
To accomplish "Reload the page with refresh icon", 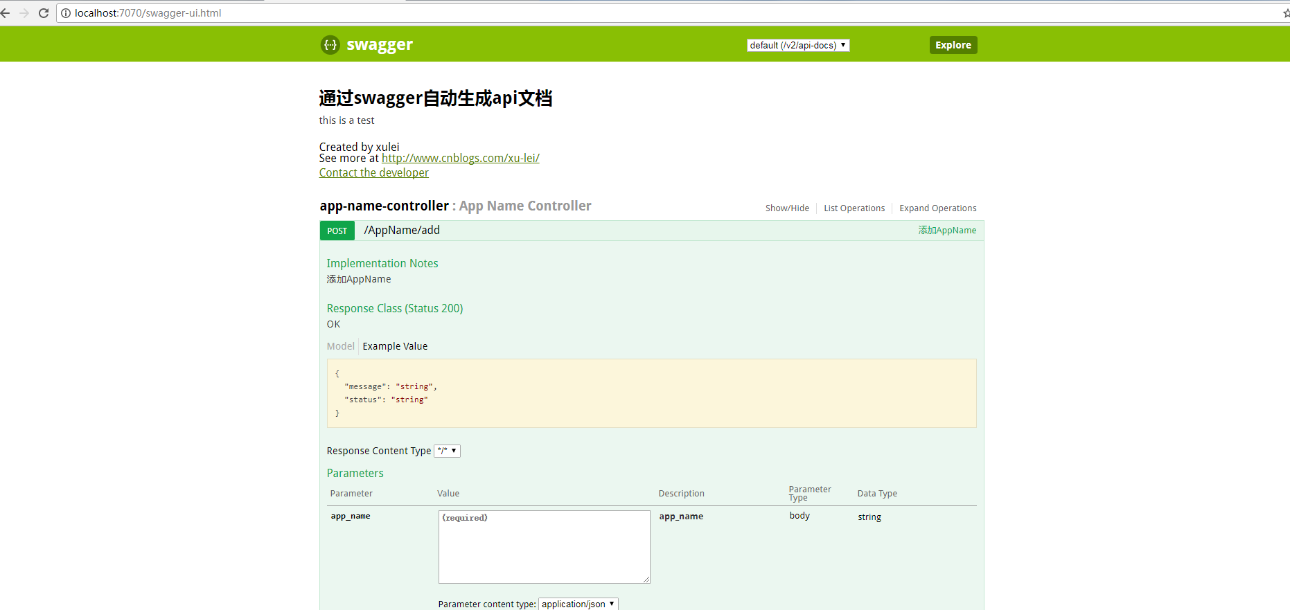I will click(x=43, y=13).
